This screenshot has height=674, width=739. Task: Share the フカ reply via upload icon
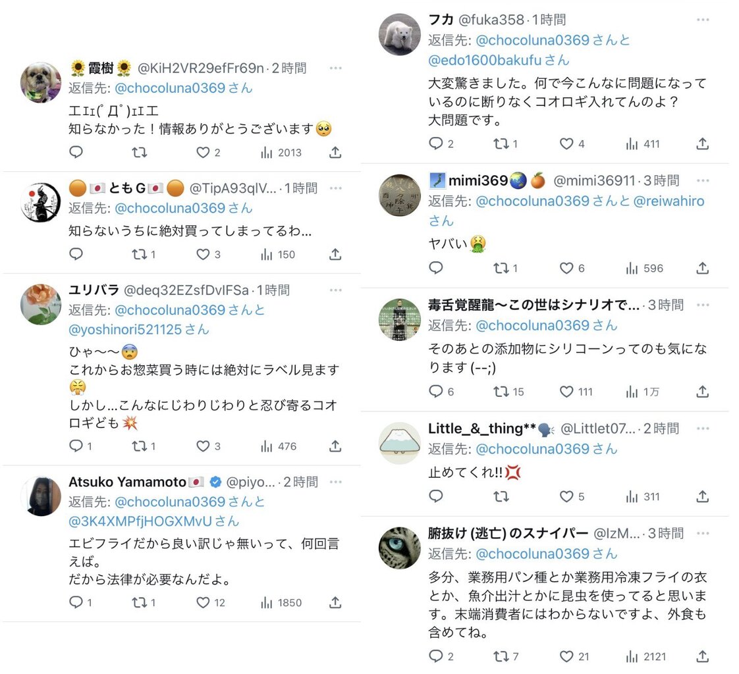click(x=702, y=143)
